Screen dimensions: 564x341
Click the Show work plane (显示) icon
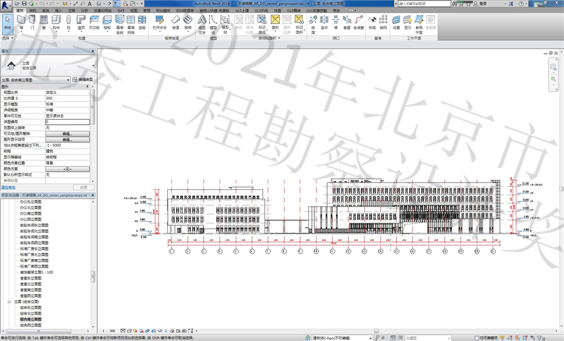[407, 21]
